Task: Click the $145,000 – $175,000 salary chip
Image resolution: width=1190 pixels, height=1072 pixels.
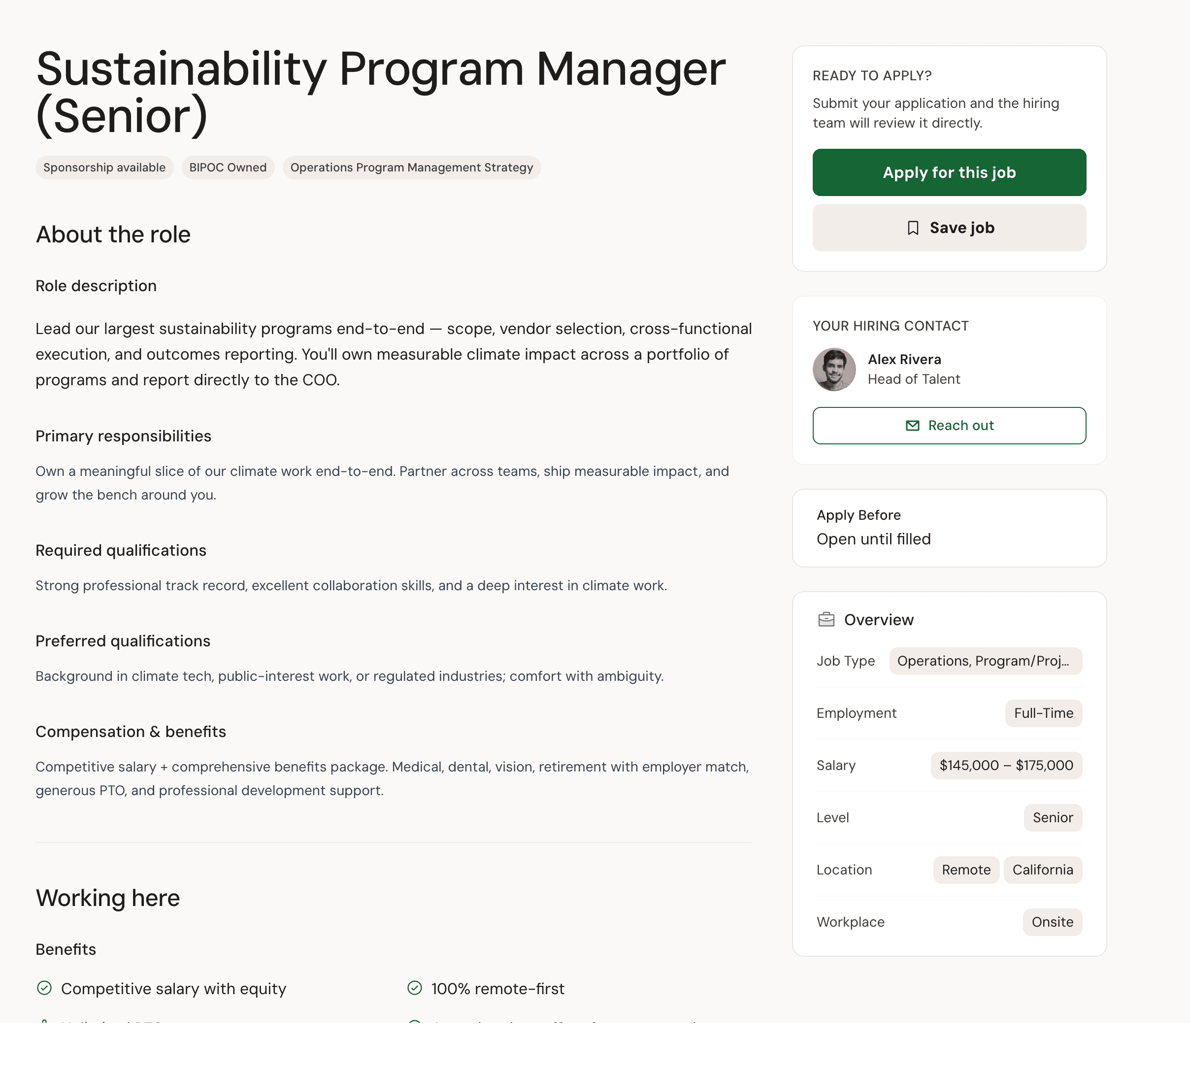Action: click(1006, 766)
